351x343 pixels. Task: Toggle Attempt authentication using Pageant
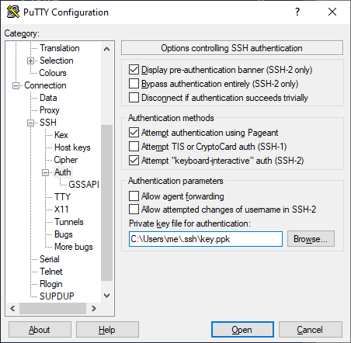[134, 133]
